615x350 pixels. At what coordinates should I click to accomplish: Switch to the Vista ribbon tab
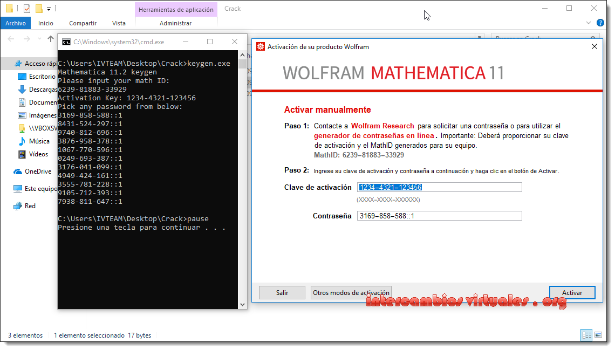(119, 23)
